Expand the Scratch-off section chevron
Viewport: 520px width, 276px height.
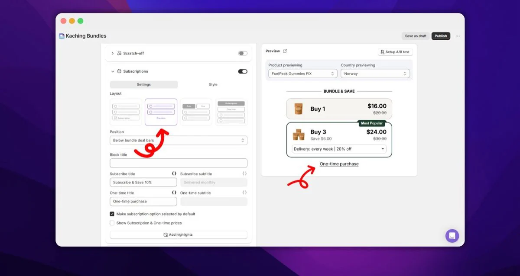pos(113,53)
